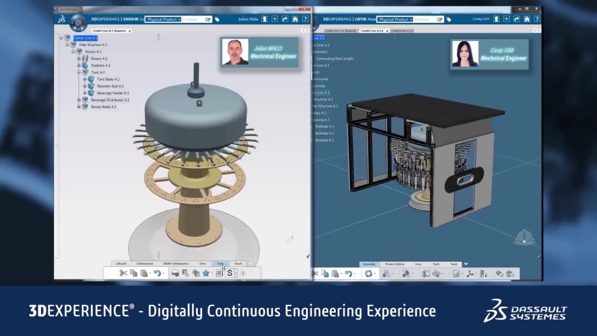Click the add (plus) icon in ENOVIA window
Screen dimensions: 597x336
(x=275, y=19)
